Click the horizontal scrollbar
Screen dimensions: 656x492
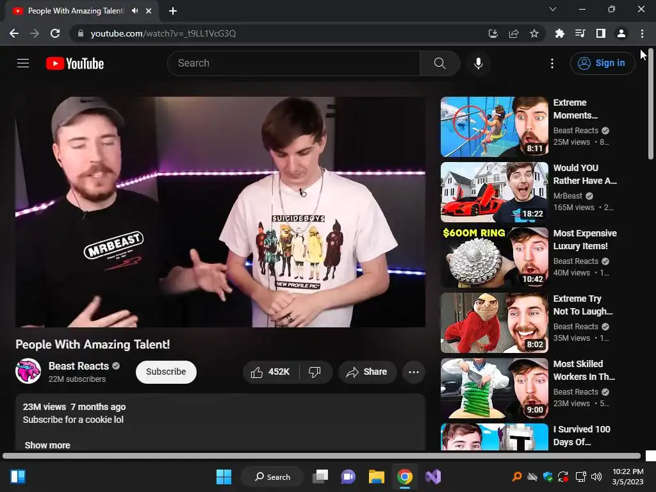point(322,455)
